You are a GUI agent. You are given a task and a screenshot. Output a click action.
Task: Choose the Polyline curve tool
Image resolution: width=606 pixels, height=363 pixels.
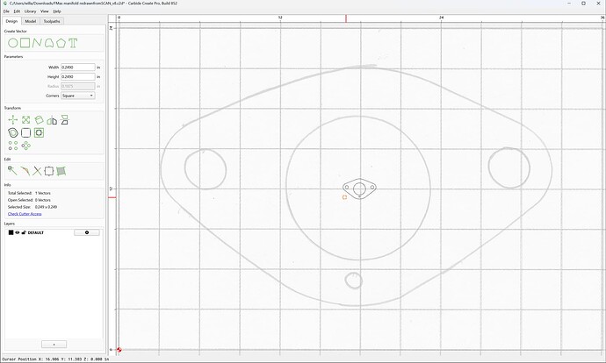tap(37, 43)
